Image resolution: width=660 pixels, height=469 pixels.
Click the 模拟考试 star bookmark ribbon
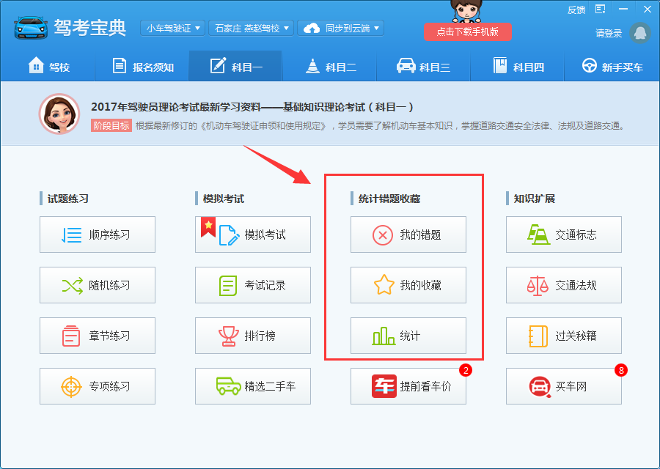pos(208,227)
